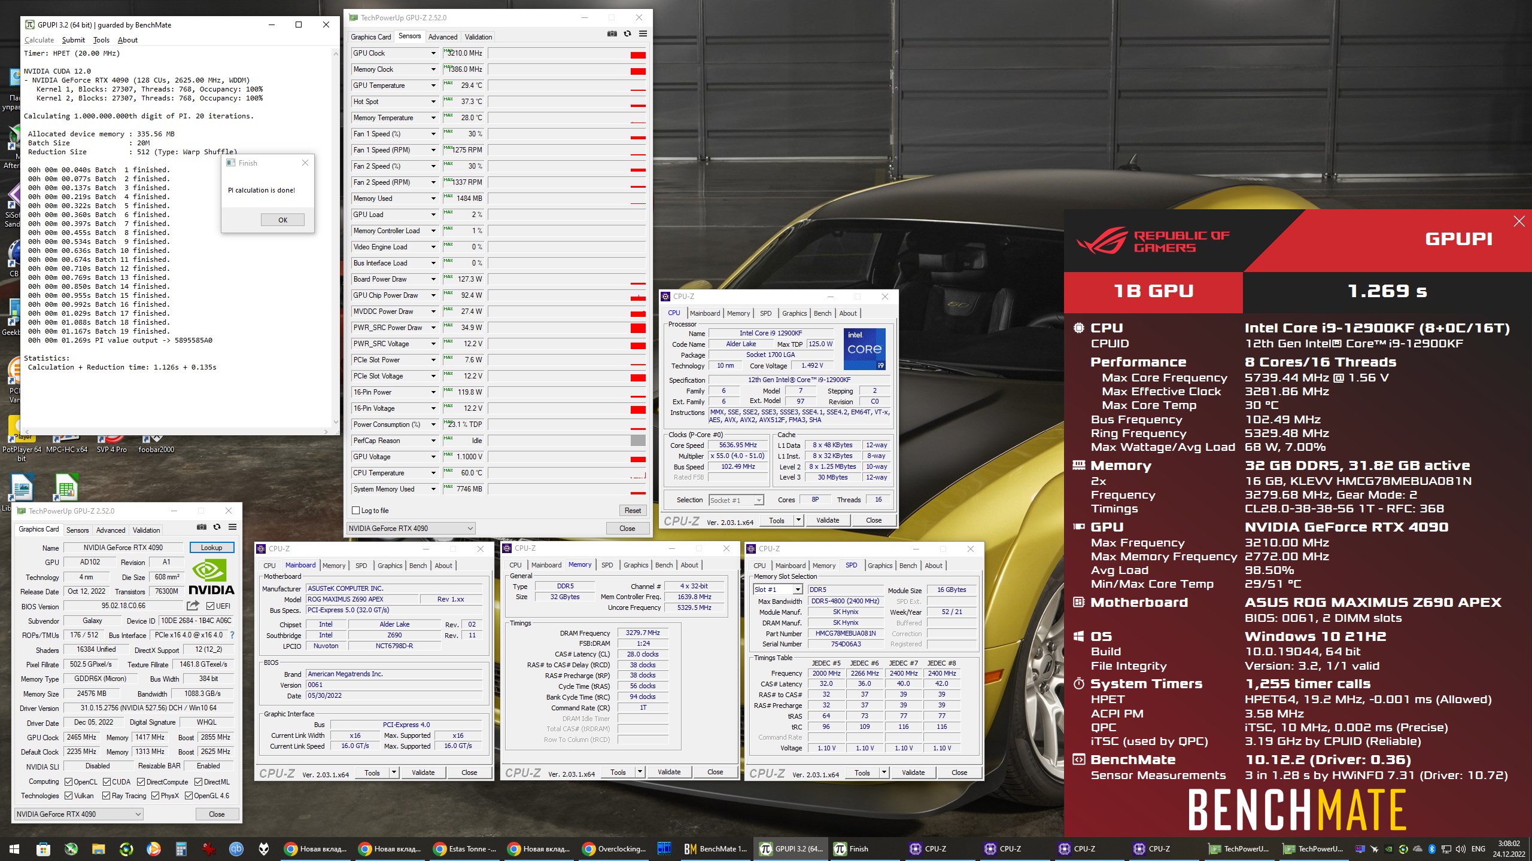Click Bluetooth icon in system tray

(x=1432, y=849)
